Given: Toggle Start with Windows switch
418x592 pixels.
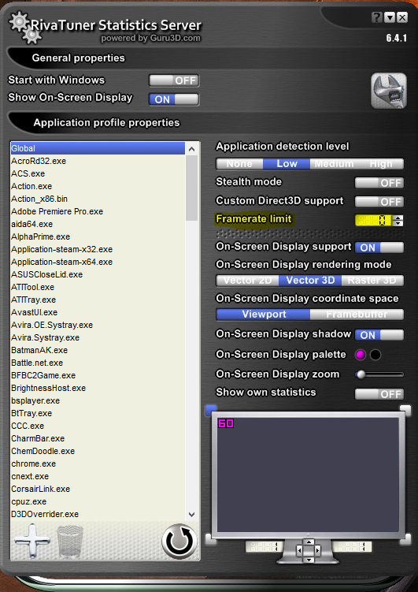Looking at the screenshot, I should point(174,80).
